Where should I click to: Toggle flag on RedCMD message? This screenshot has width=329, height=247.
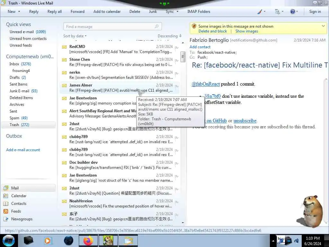[176, 48]
